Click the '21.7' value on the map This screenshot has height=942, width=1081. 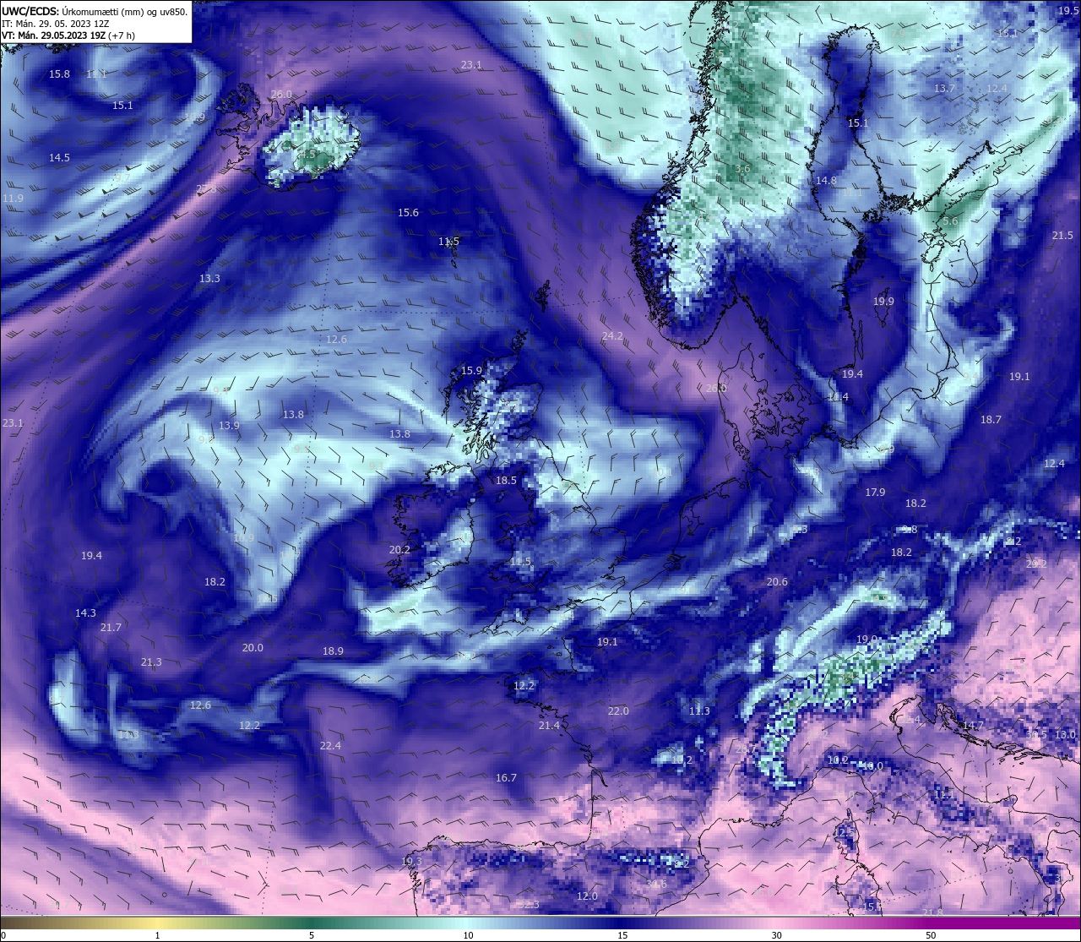click(111, 628)
